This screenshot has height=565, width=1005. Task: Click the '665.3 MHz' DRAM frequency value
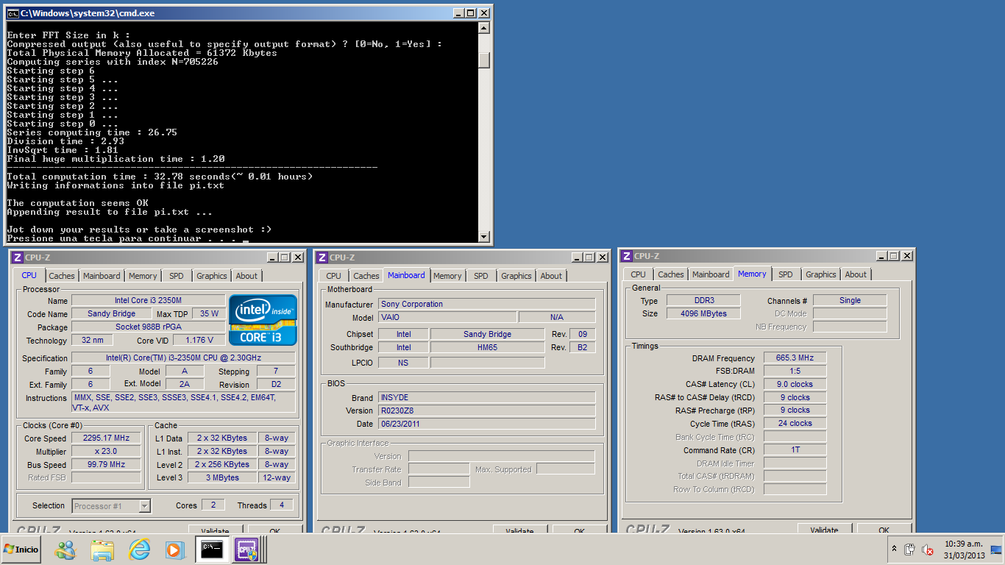795,358
